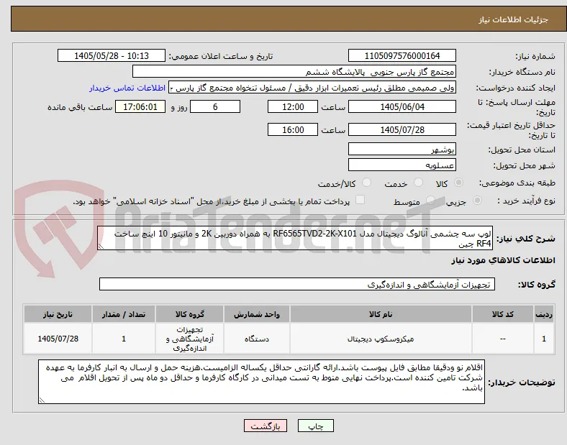This screenshot has width=567, height=445.
Task: Toggle the Islamic treasury payment checkbox
Action: pyautogui.click(x=360, y=200)
